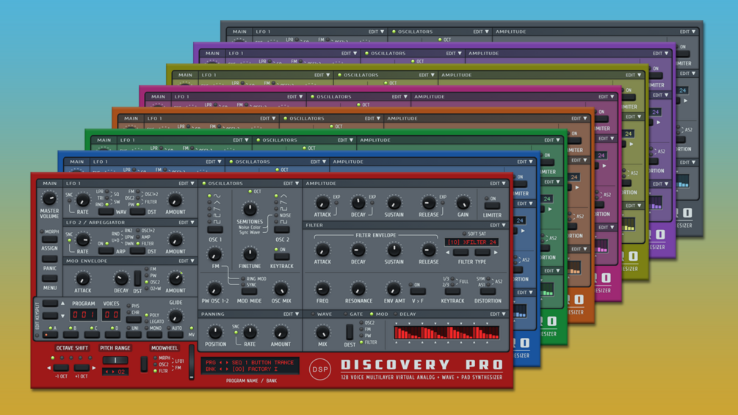Open the MENU button

point(49,279)
